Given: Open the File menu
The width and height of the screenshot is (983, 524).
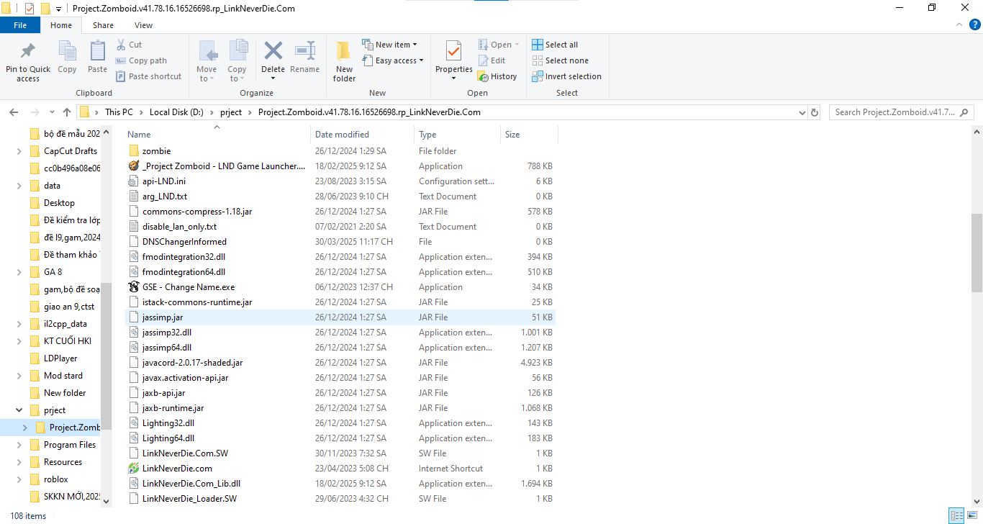Looking at the screenshot, I should coord(20,24).
